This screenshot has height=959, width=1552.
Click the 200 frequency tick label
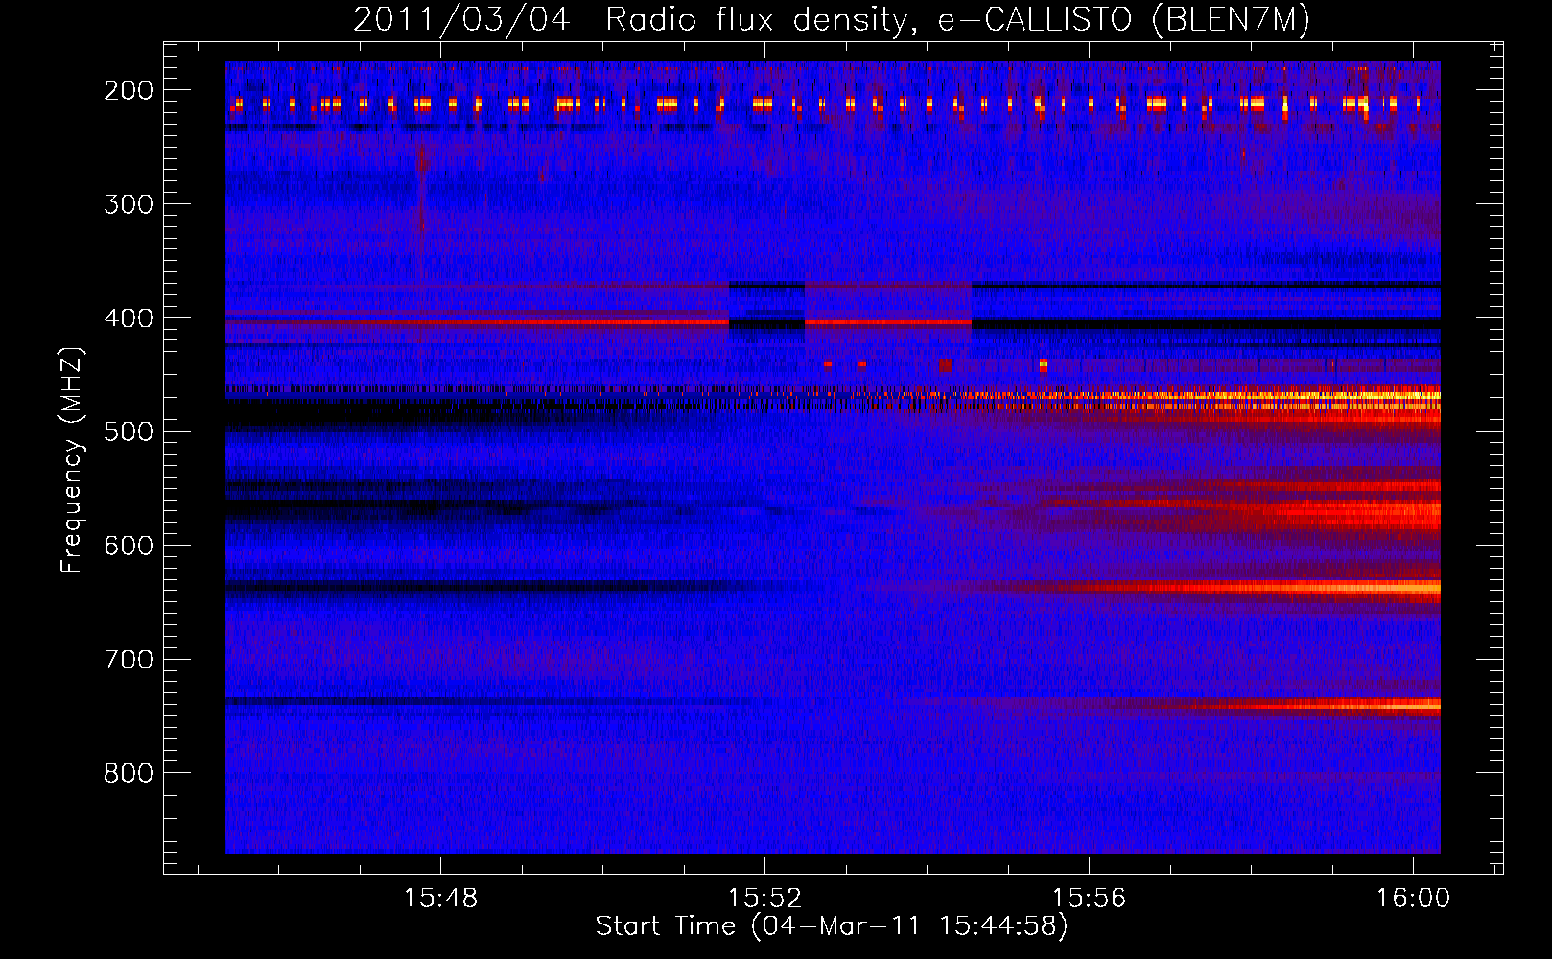tap(129, 90)
